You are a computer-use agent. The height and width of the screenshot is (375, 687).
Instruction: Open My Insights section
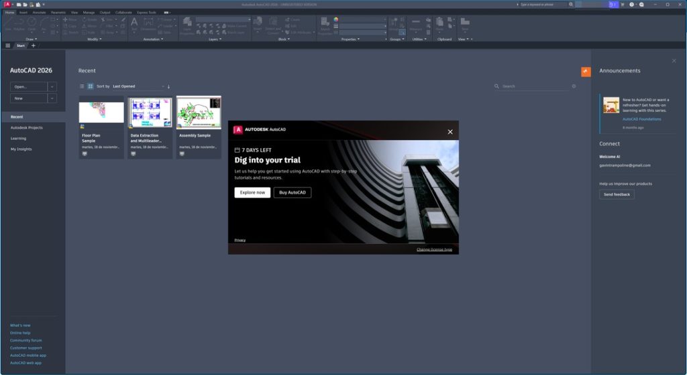point(21,149)
